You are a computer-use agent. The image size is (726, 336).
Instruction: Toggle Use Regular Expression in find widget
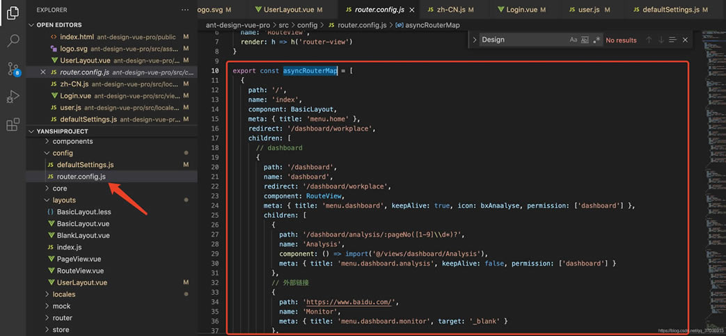click(x=597, y=40)
